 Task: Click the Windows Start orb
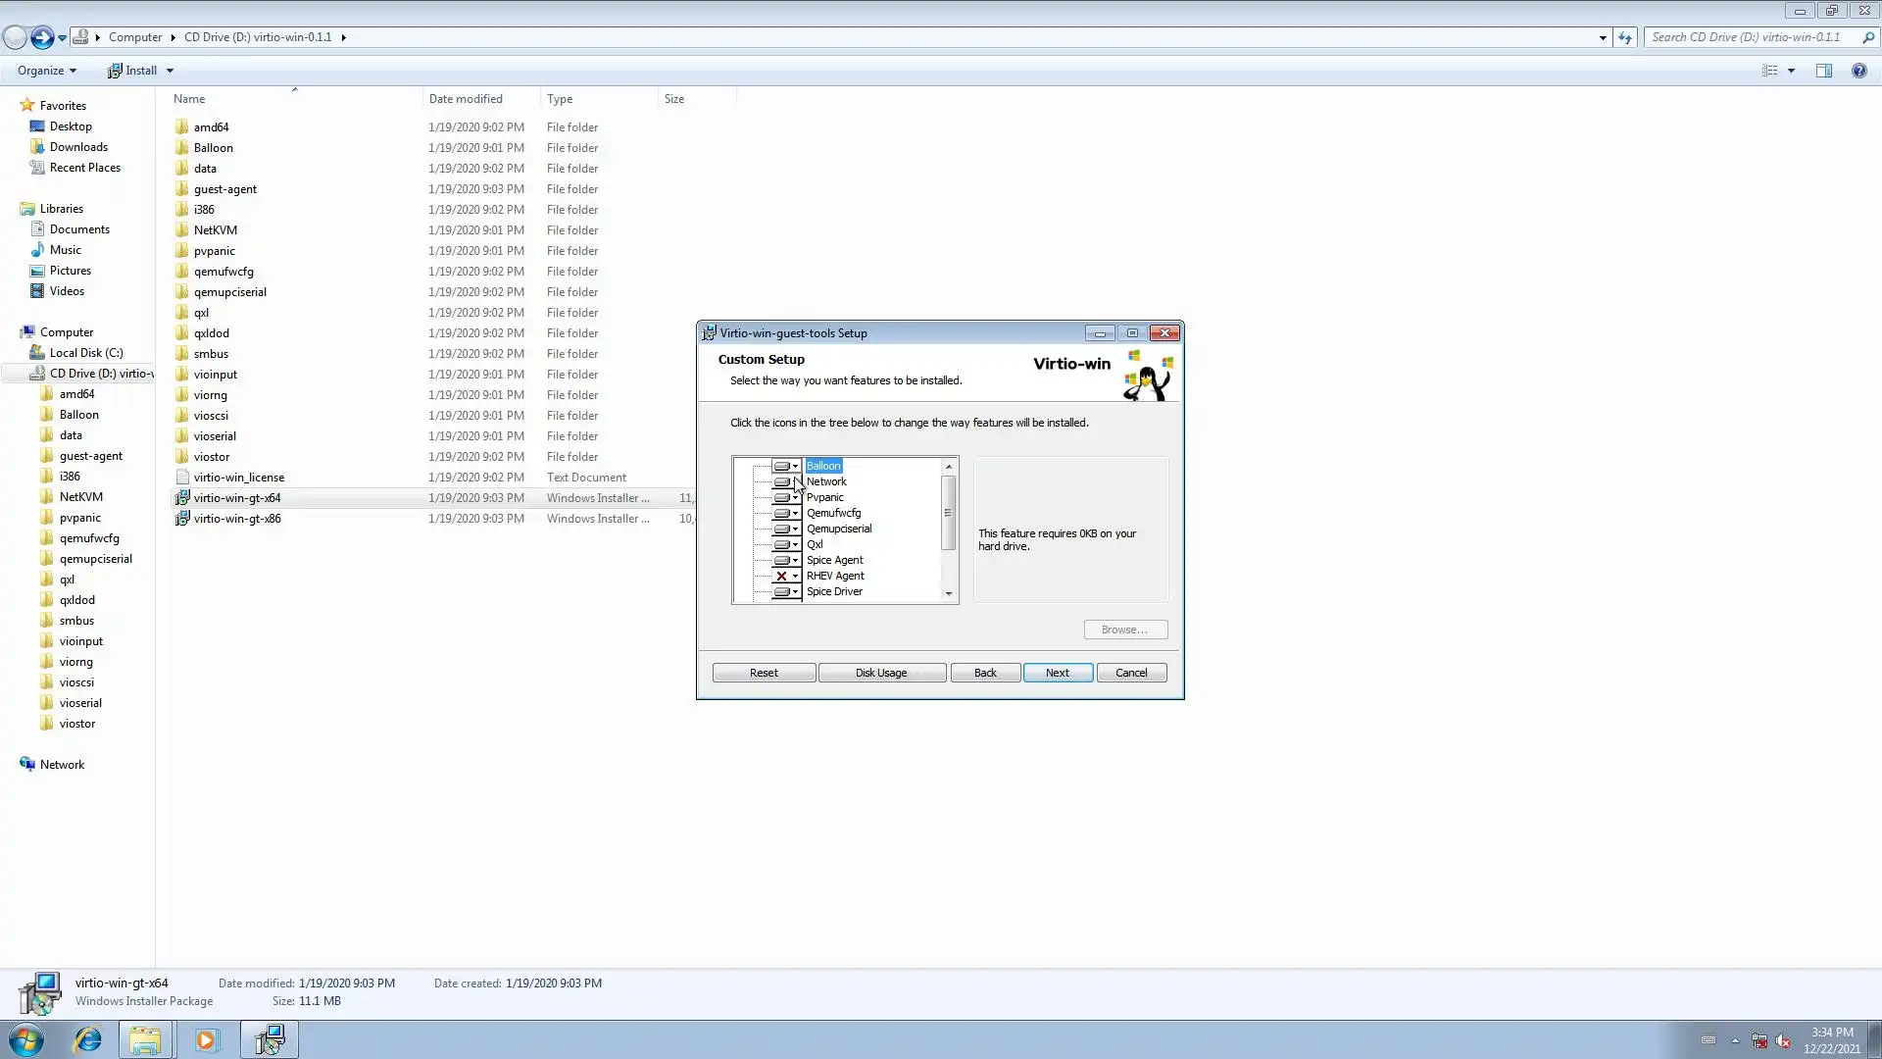tap(26, 1039)
